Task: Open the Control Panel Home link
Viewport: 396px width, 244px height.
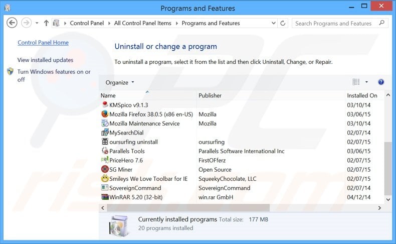Action: tap(43, 43)
